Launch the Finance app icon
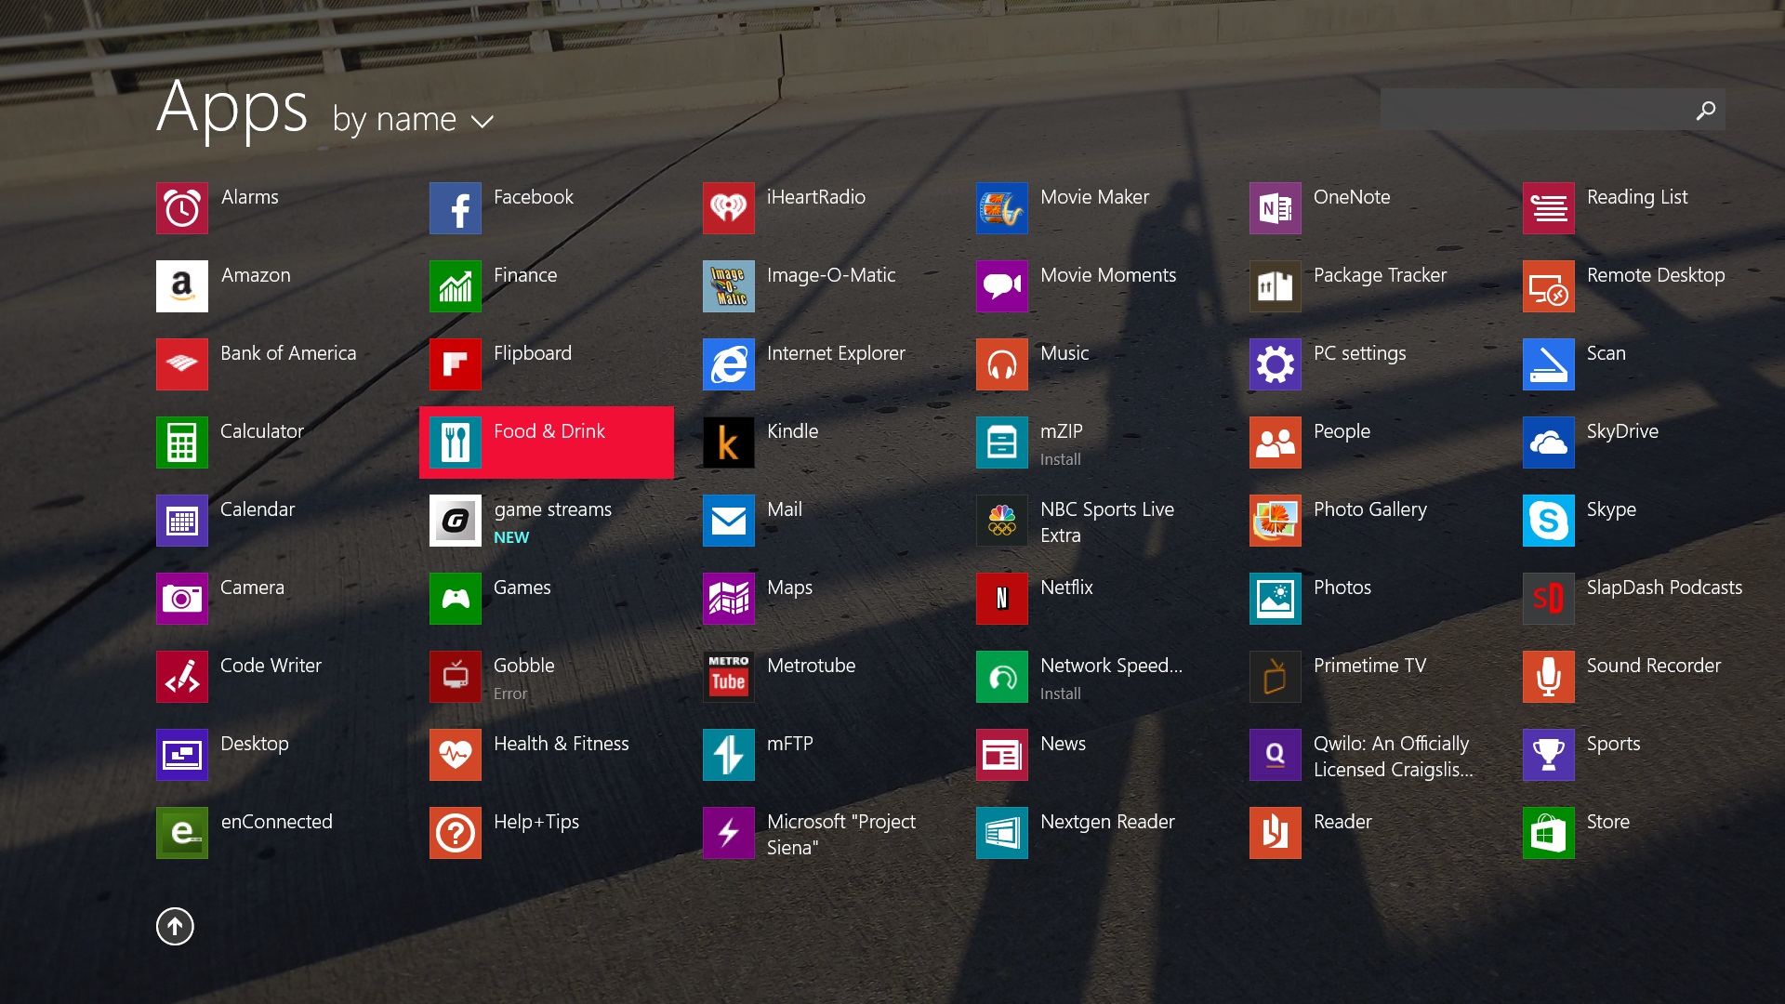The width and height of the screenshot is (1785, 1004). point(456,286)
